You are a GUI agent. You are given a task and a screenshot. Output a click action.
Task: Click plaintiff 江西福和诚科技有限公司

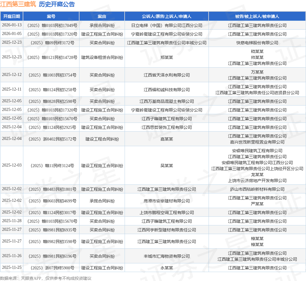pos(167,90)
